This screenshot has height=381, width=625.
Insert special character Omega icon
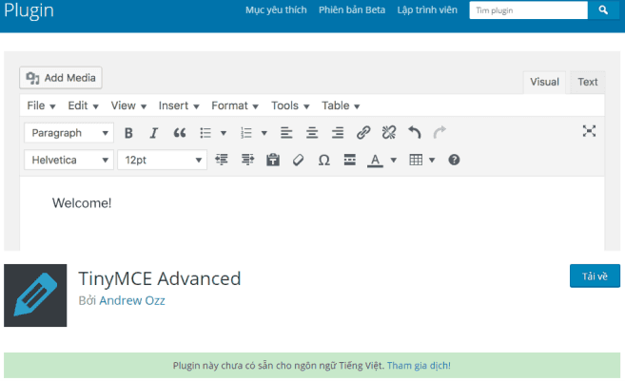click(x=324, y=160)
